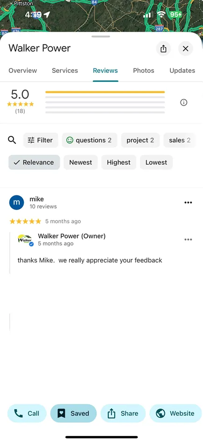Tap the Walker Power owner logo
Viewport: 203px width, 442px height.
(26, 240)
